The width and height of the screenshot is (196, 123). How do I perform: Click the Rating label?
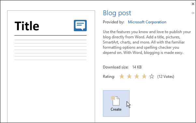click(109, 77)
